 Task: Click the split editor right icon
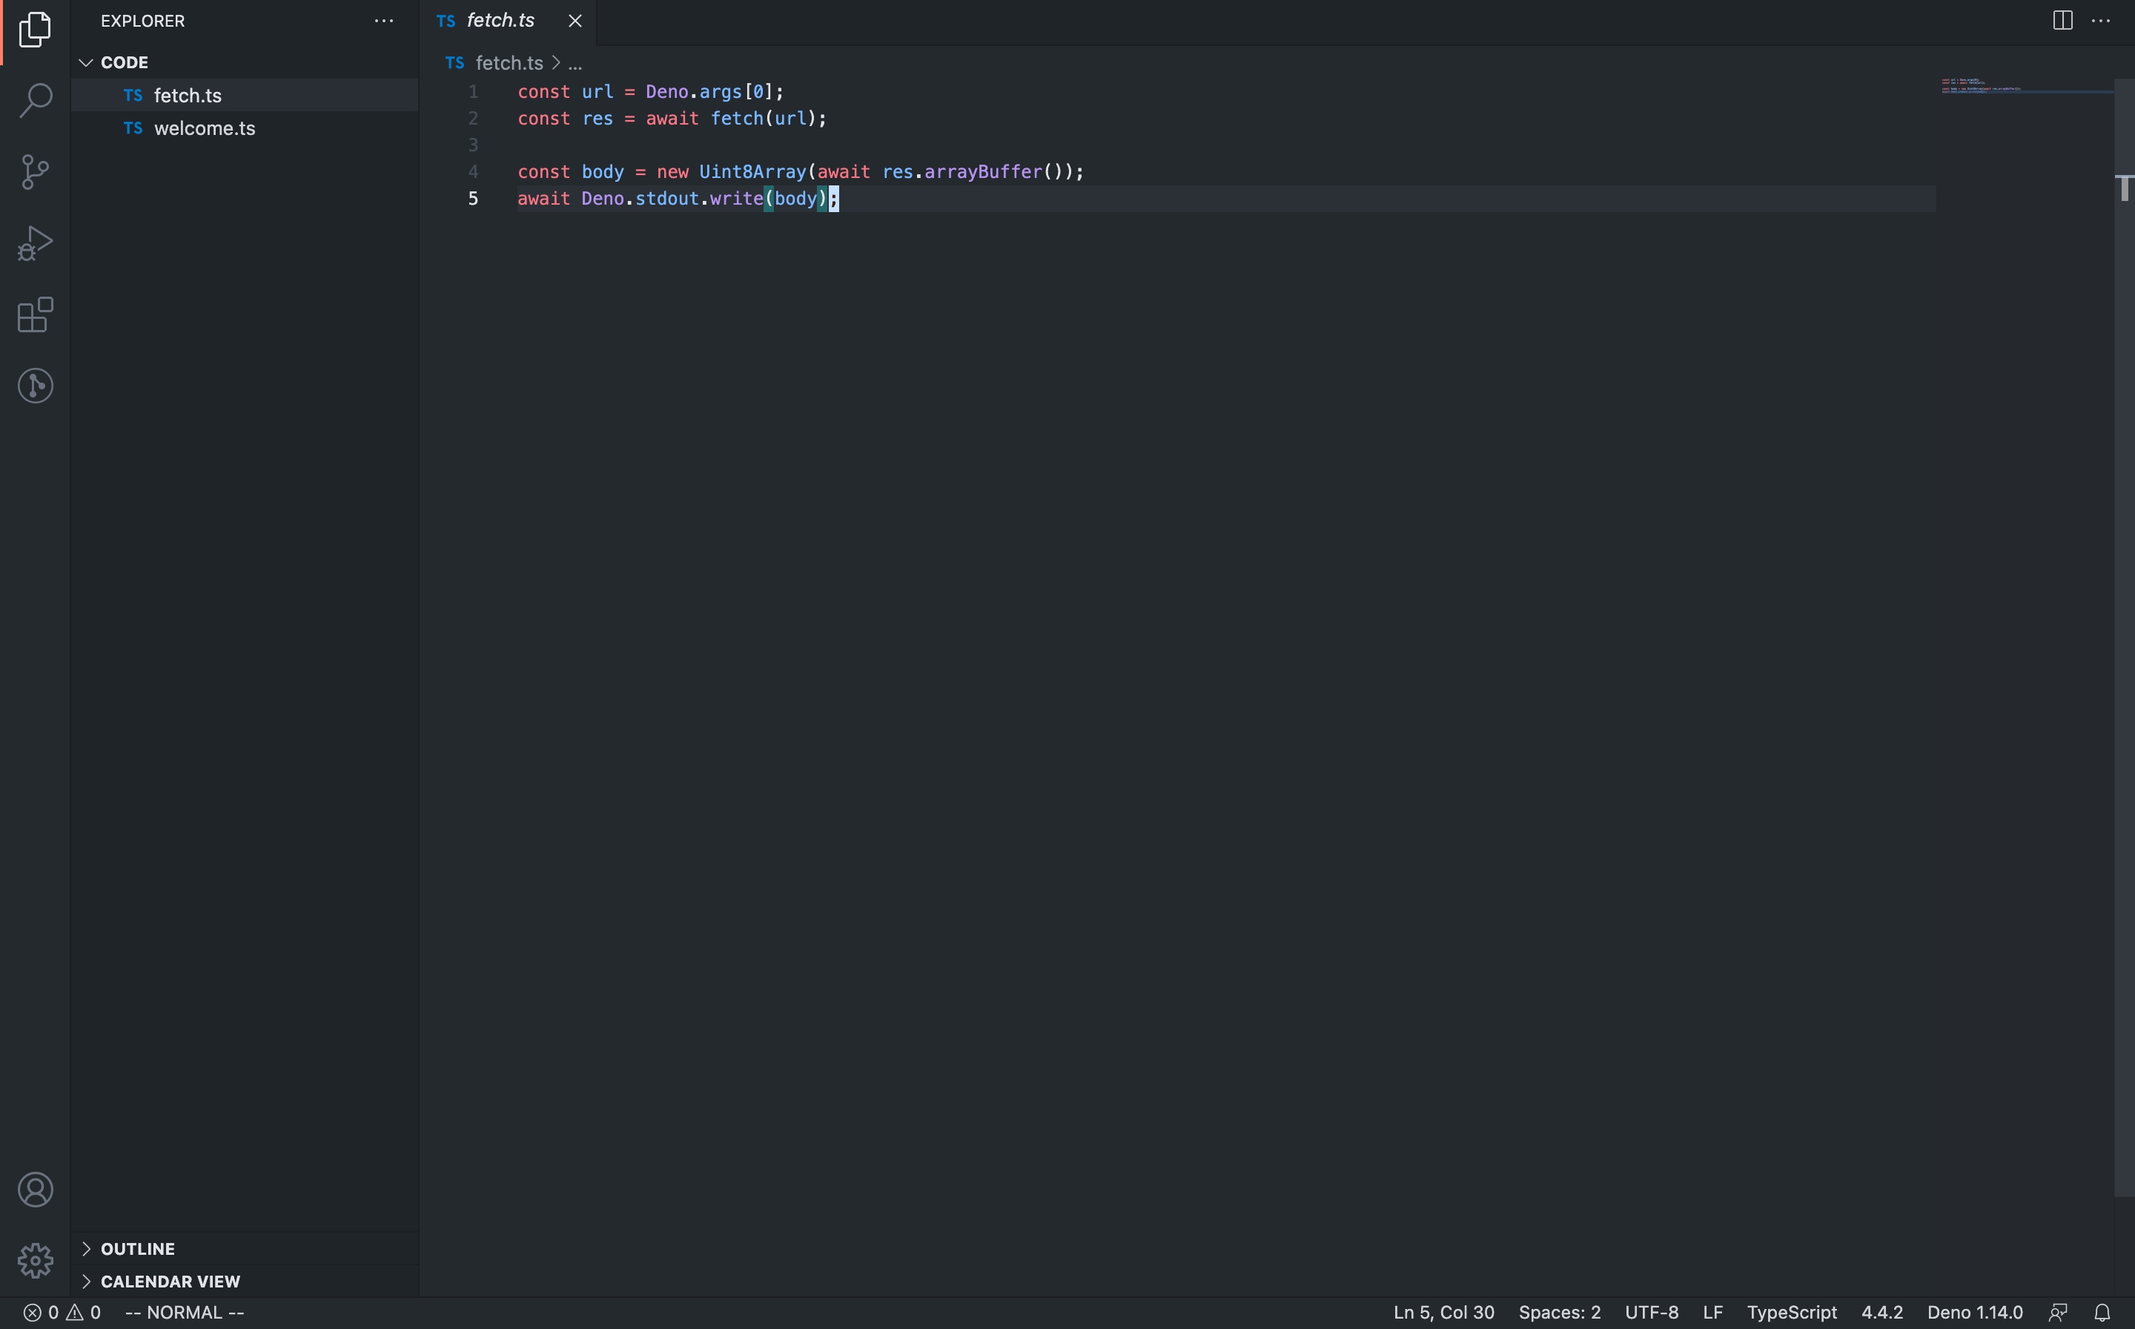2062,20
